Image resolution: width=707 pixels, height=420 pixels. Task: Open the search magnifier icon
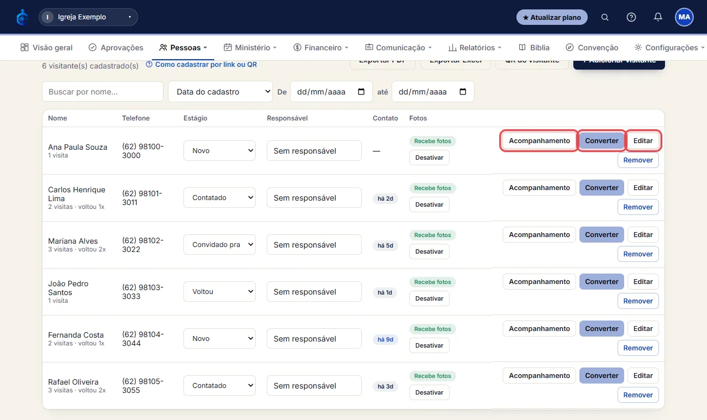(605, 17)
